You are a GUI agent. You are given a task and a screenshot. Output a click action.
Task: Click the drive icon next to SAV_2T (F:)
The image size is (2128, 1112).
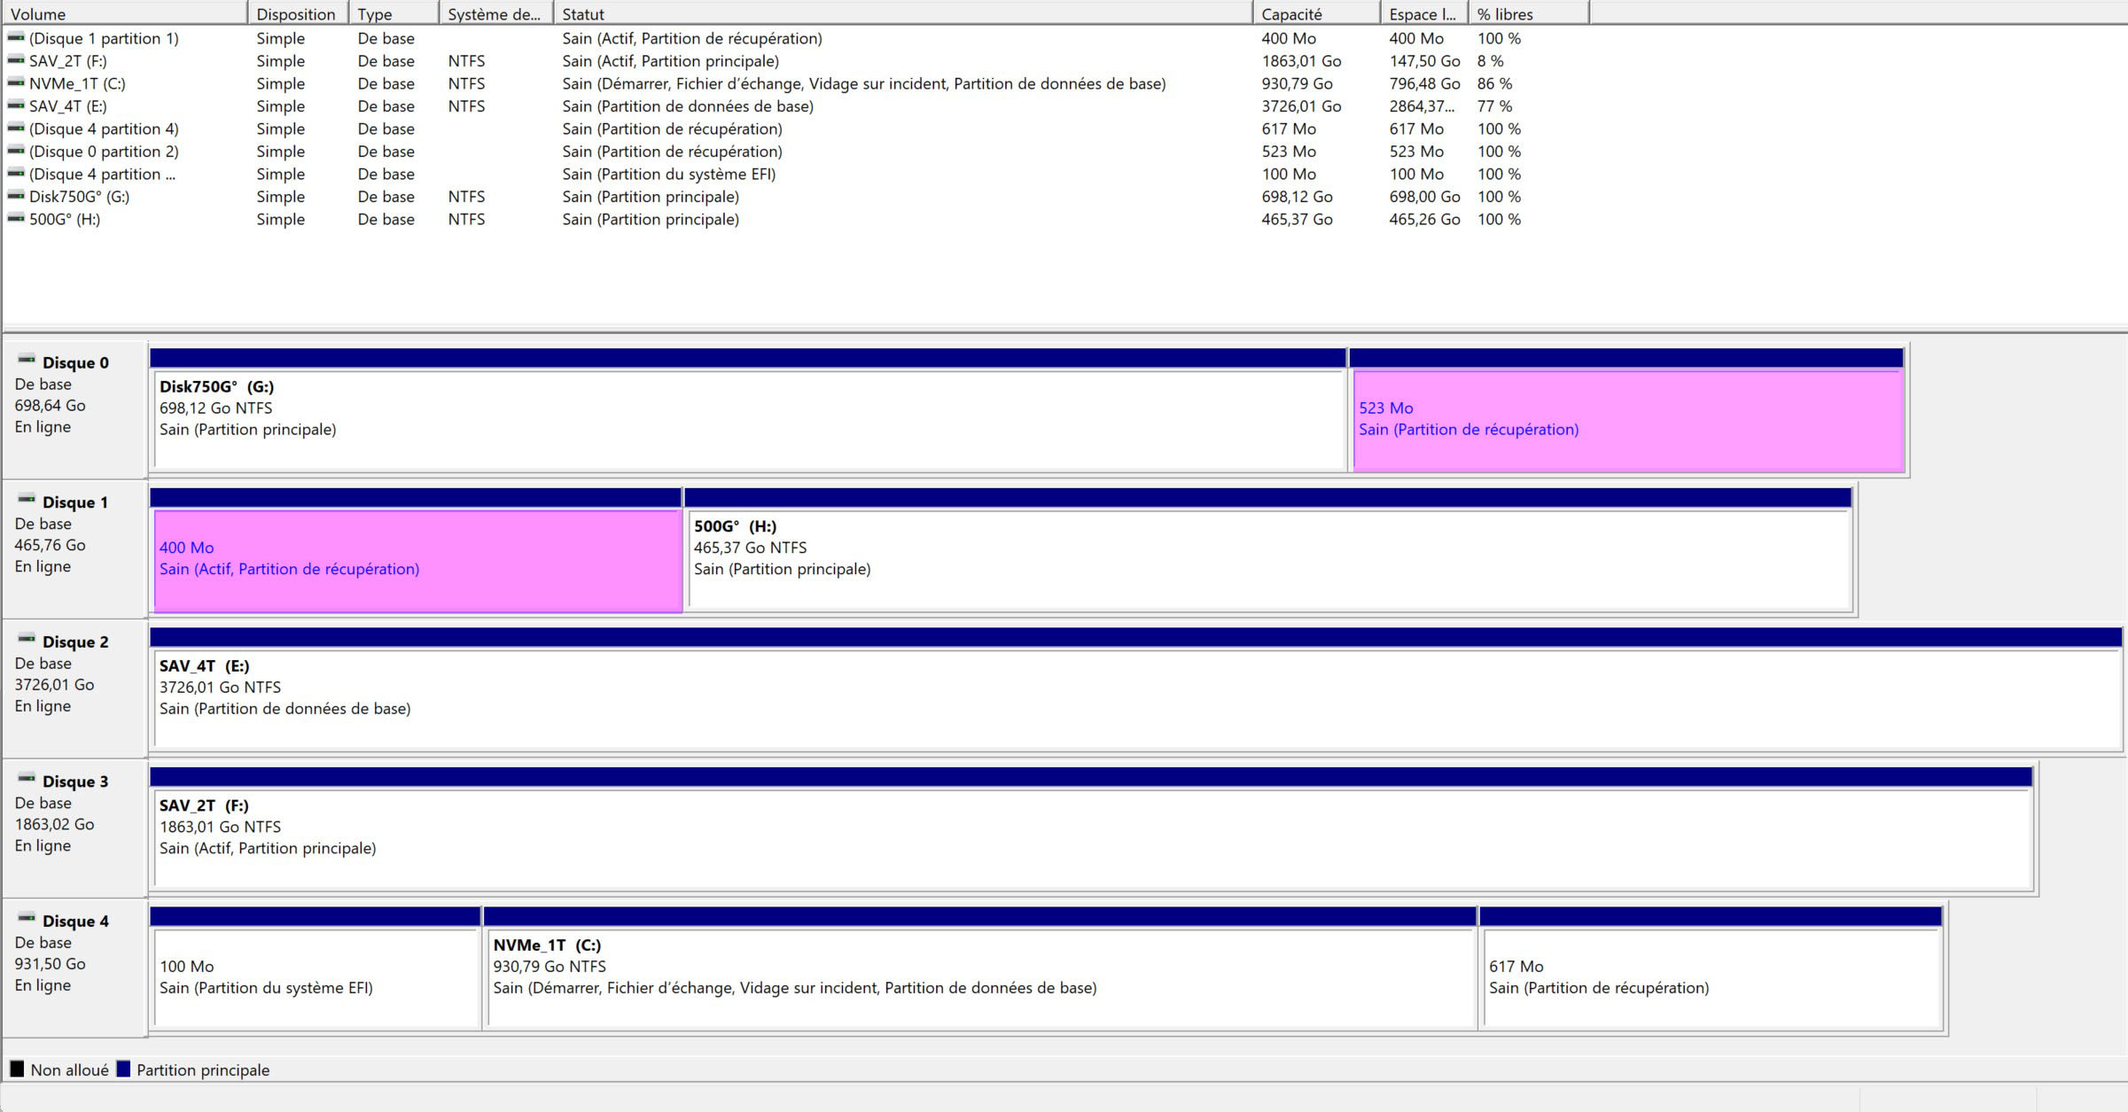tap(16, 60)
